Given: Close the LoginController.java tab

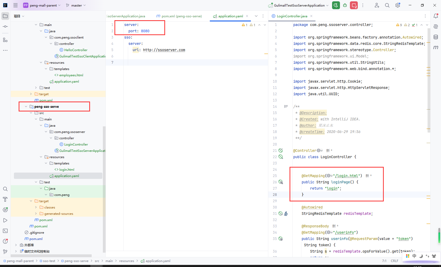Looking at the screenshot, I should click(311, 16).
